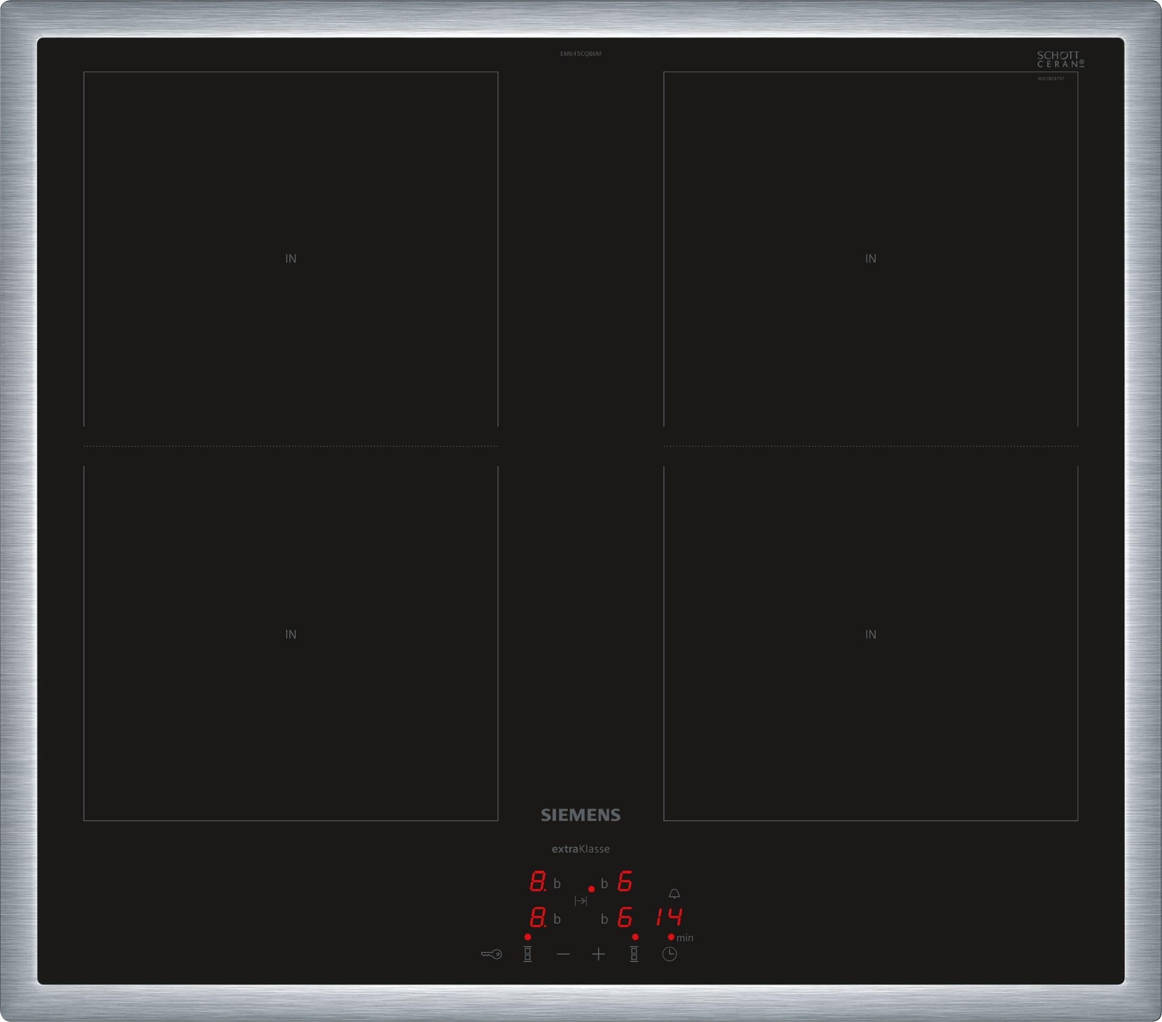Image resolution: width=1162 pixels, height=1022 pixels.
Task: Tap the left flex zone combine icon
Action: 527,954
